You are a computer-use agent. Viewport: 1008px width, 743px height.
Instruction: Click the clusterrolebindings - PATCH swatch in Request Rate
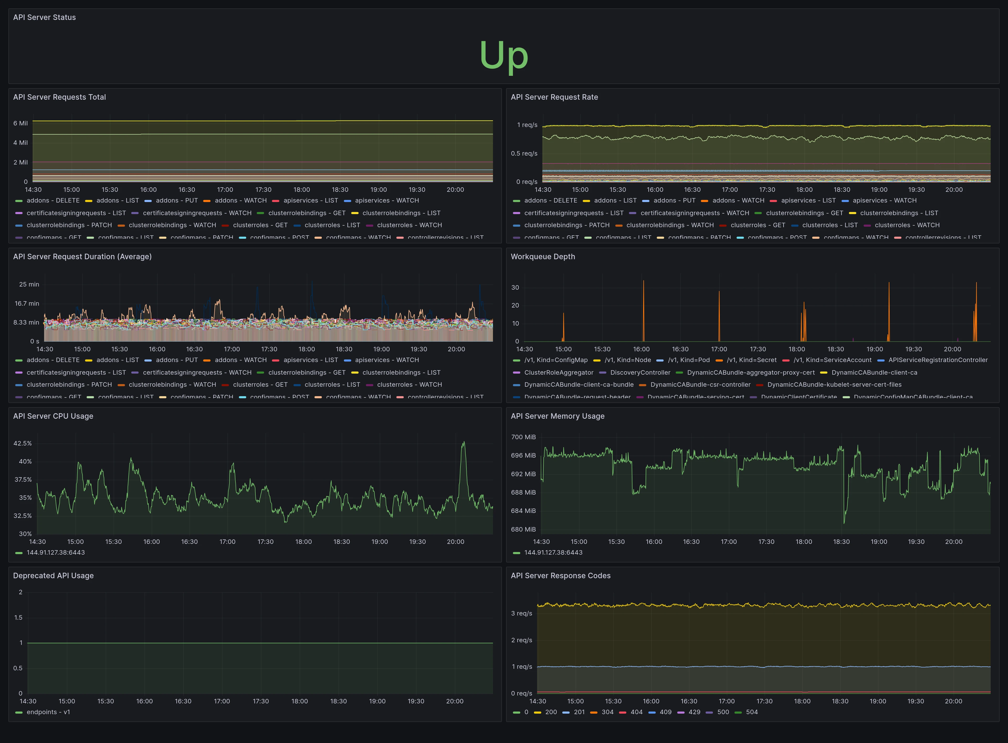click(516, 226)
